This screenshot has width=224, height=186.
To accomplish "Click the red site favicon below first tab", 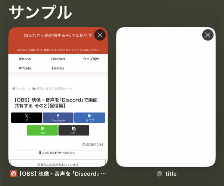I will [13, 174].
